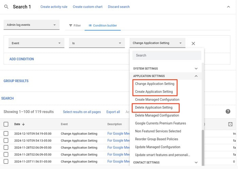Open the help question mark icon
Image resolution: width=238 pixels, height=169 pixels.
tap(228, 112)
